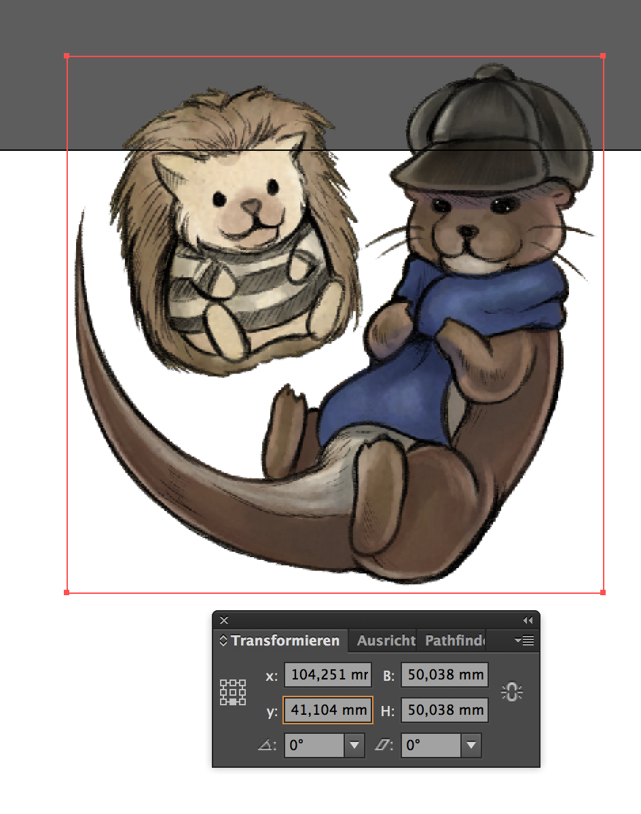Click the shear icon

coord(383,745)
